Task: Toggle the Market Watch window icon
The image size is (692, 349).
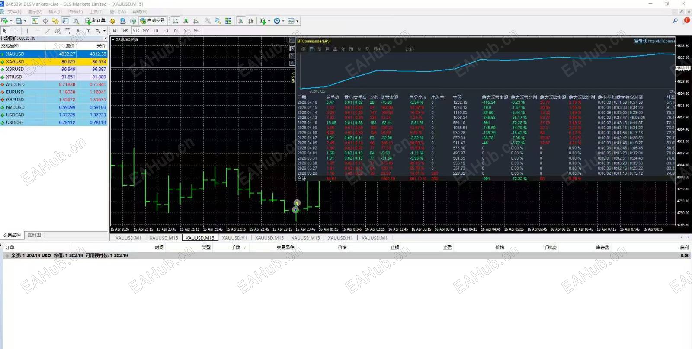Action: pyautogui.click(x=35, y=21)
